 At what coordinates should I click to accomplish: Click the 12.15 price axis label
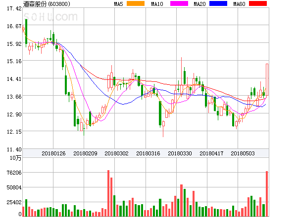point(14,132)
